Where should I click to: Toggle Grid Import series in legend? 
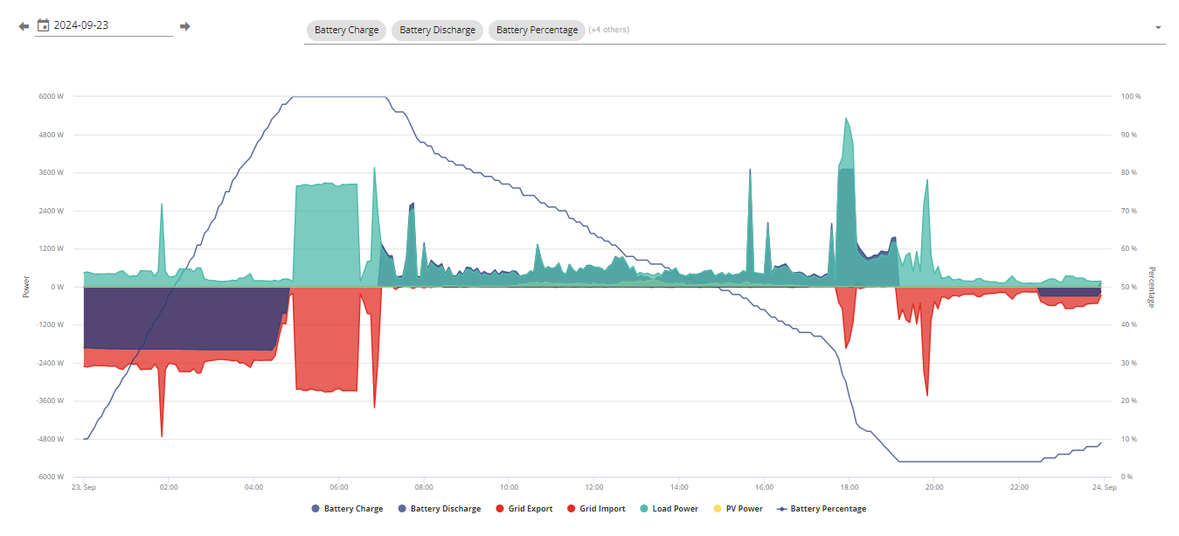(x=596, y=508)
